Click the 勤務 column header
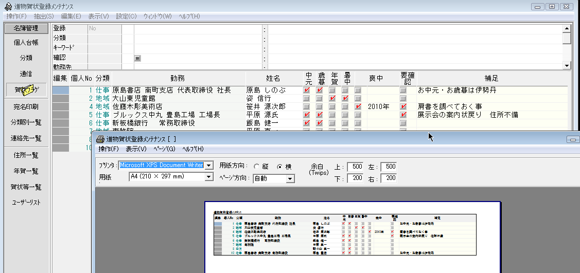The image size is (580, 273). point(179,78)
